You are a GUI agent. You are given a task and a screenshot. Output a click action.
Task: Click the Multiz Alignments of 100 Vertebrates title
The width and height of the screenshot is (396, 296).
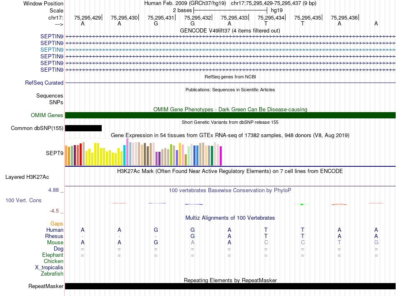230,218
